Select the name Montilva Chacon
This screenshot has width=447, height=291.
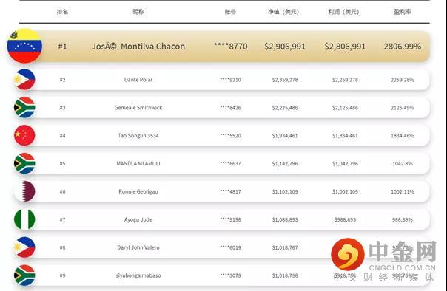[152, 46]
